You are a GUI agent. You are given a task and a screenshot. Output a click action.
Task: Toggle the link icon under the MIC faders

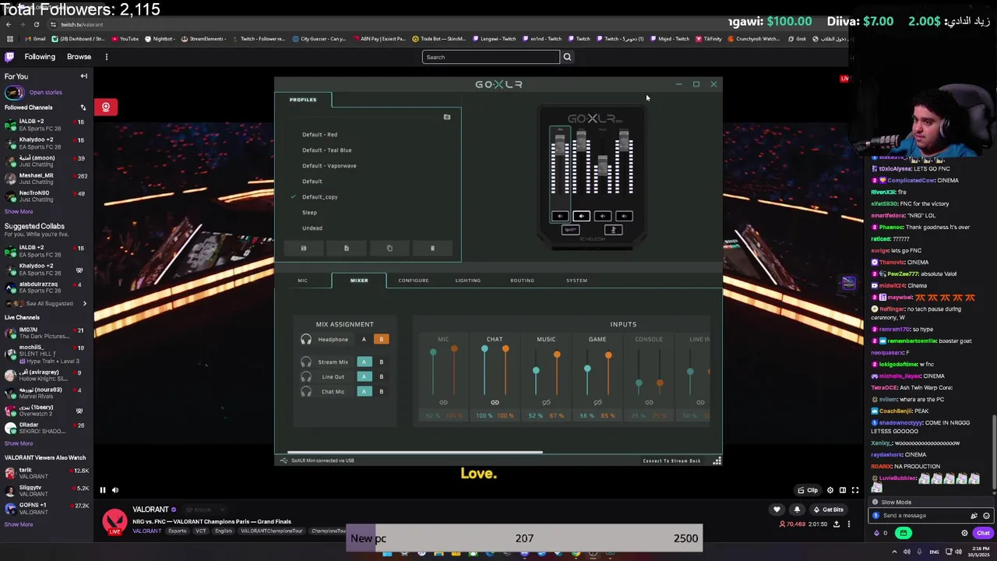click(443, 402)
